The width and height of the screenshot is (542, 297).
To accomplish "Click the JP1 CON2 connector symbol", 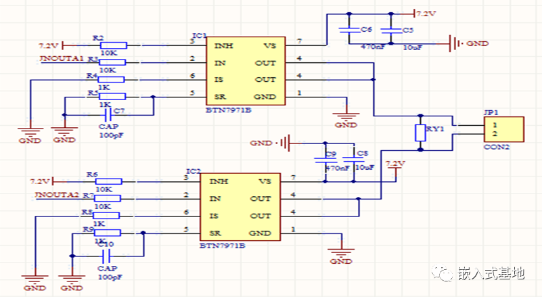I will (504, 129).
